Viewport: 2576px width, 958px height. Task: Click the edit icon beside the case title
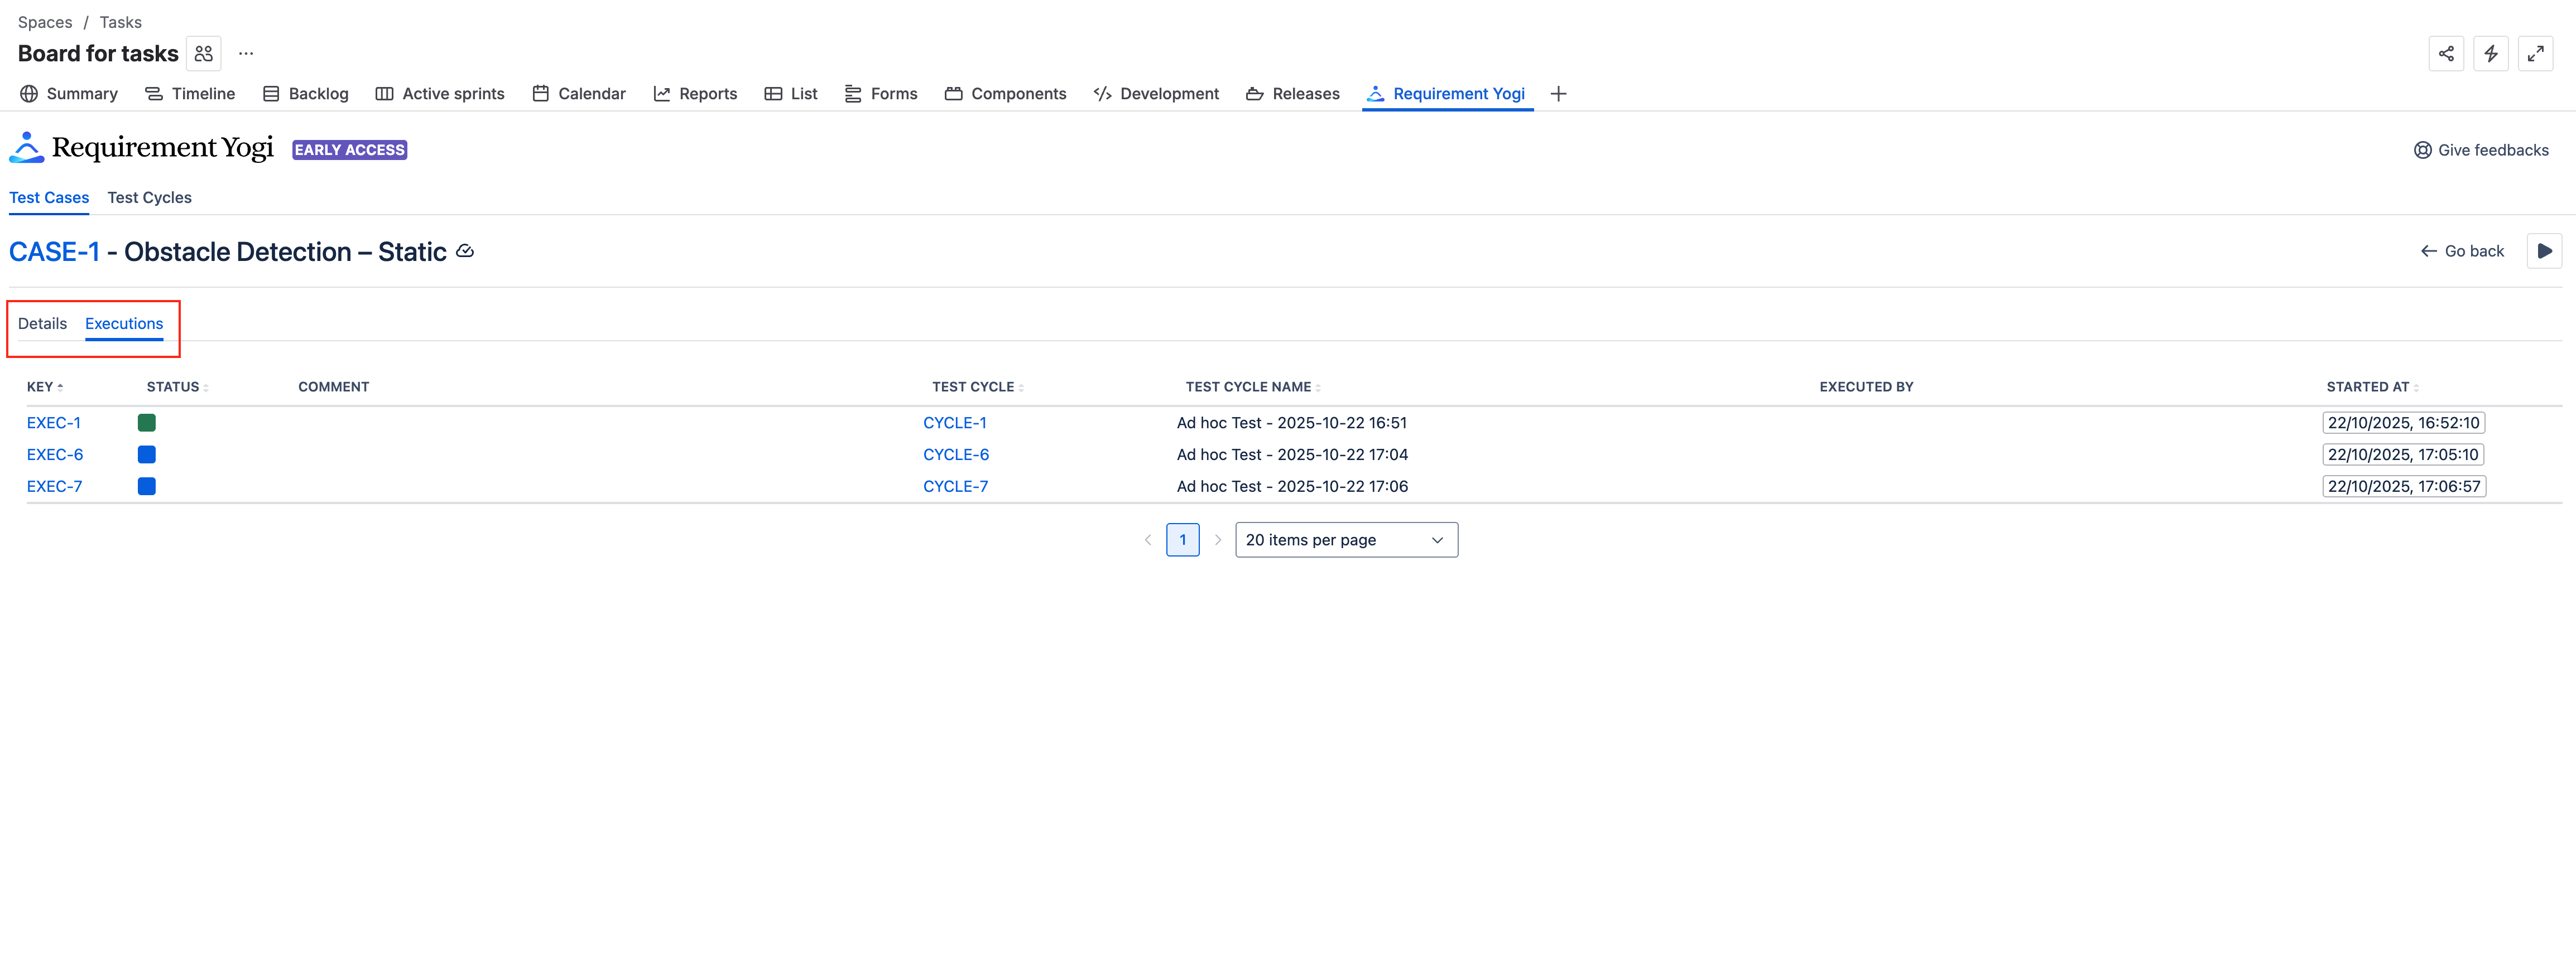click(464, 251)
